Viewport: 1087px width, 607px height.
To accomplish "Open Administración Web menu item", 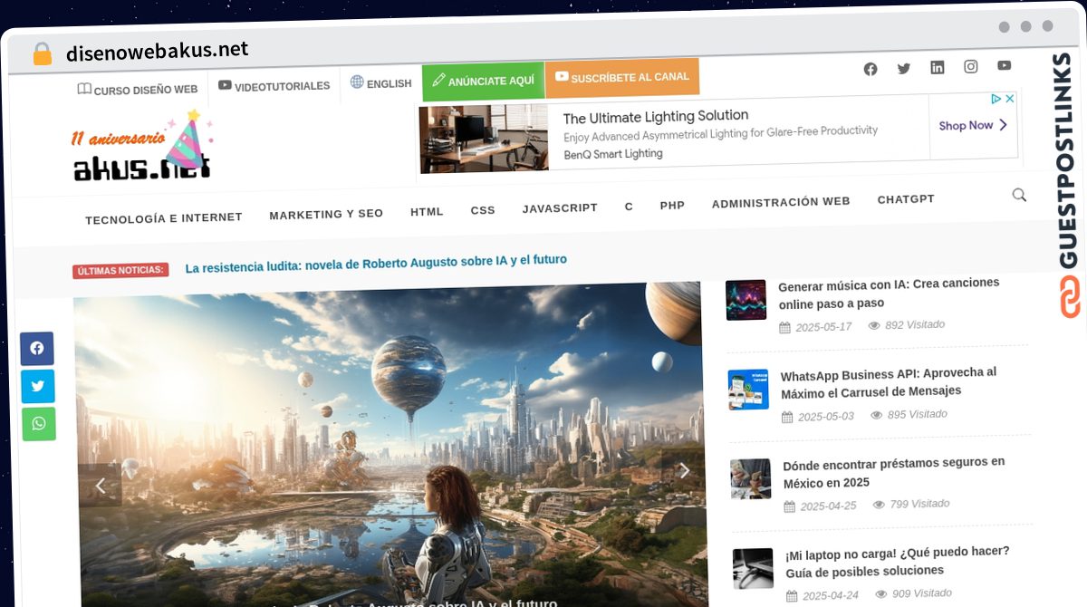I will [781, 203].
